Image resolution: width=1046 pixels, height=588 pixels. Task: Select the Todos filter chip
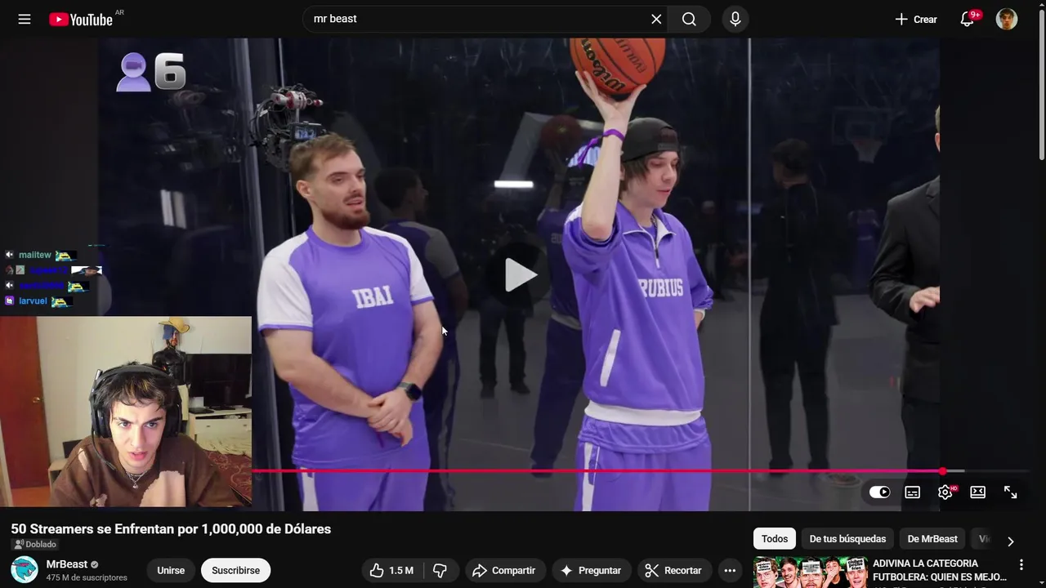pos(775,539)
